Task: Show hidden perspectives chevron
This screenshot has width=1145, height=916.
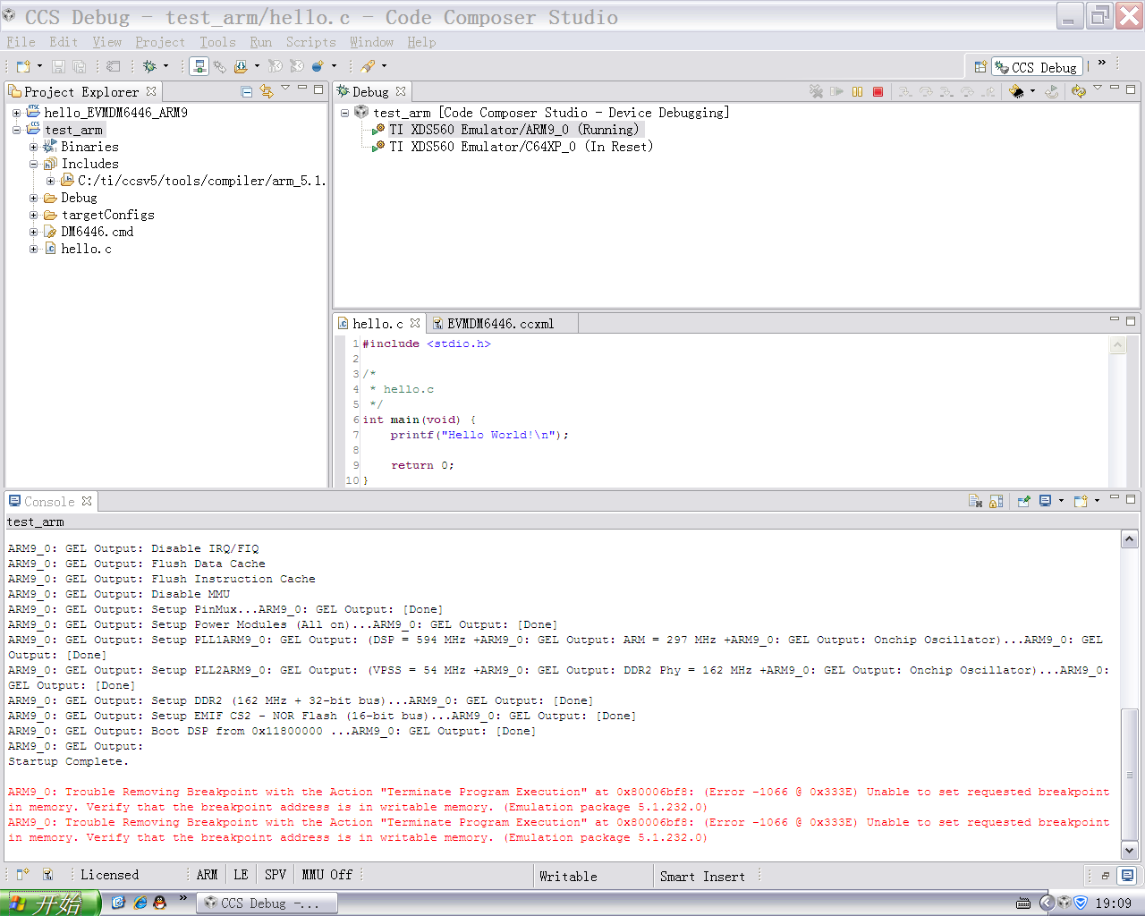Action: pos(1102,63)
